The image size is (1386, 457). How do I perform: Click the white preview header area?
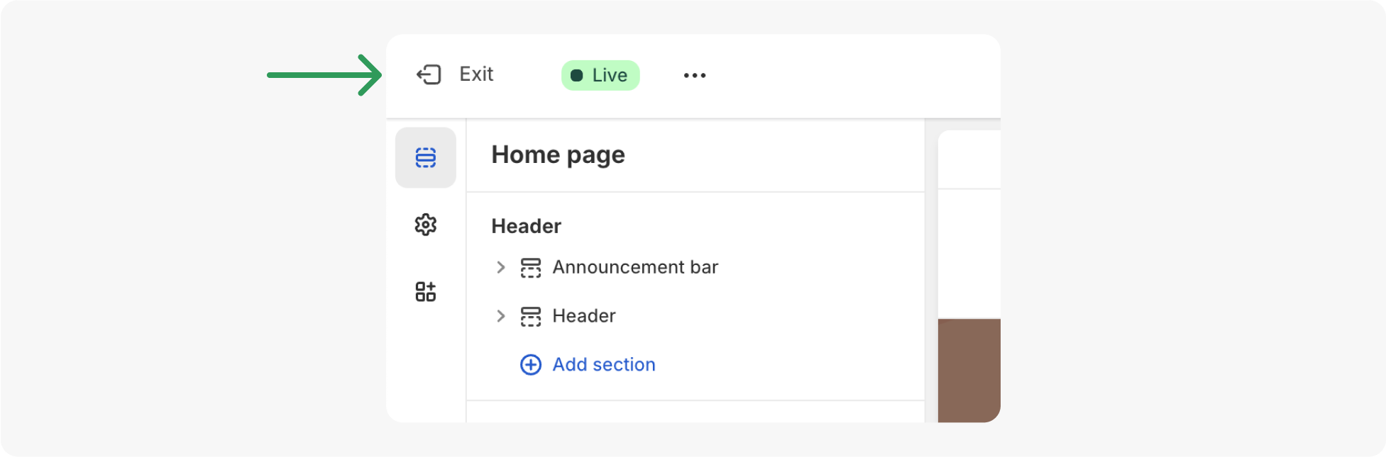pos(969,160)
